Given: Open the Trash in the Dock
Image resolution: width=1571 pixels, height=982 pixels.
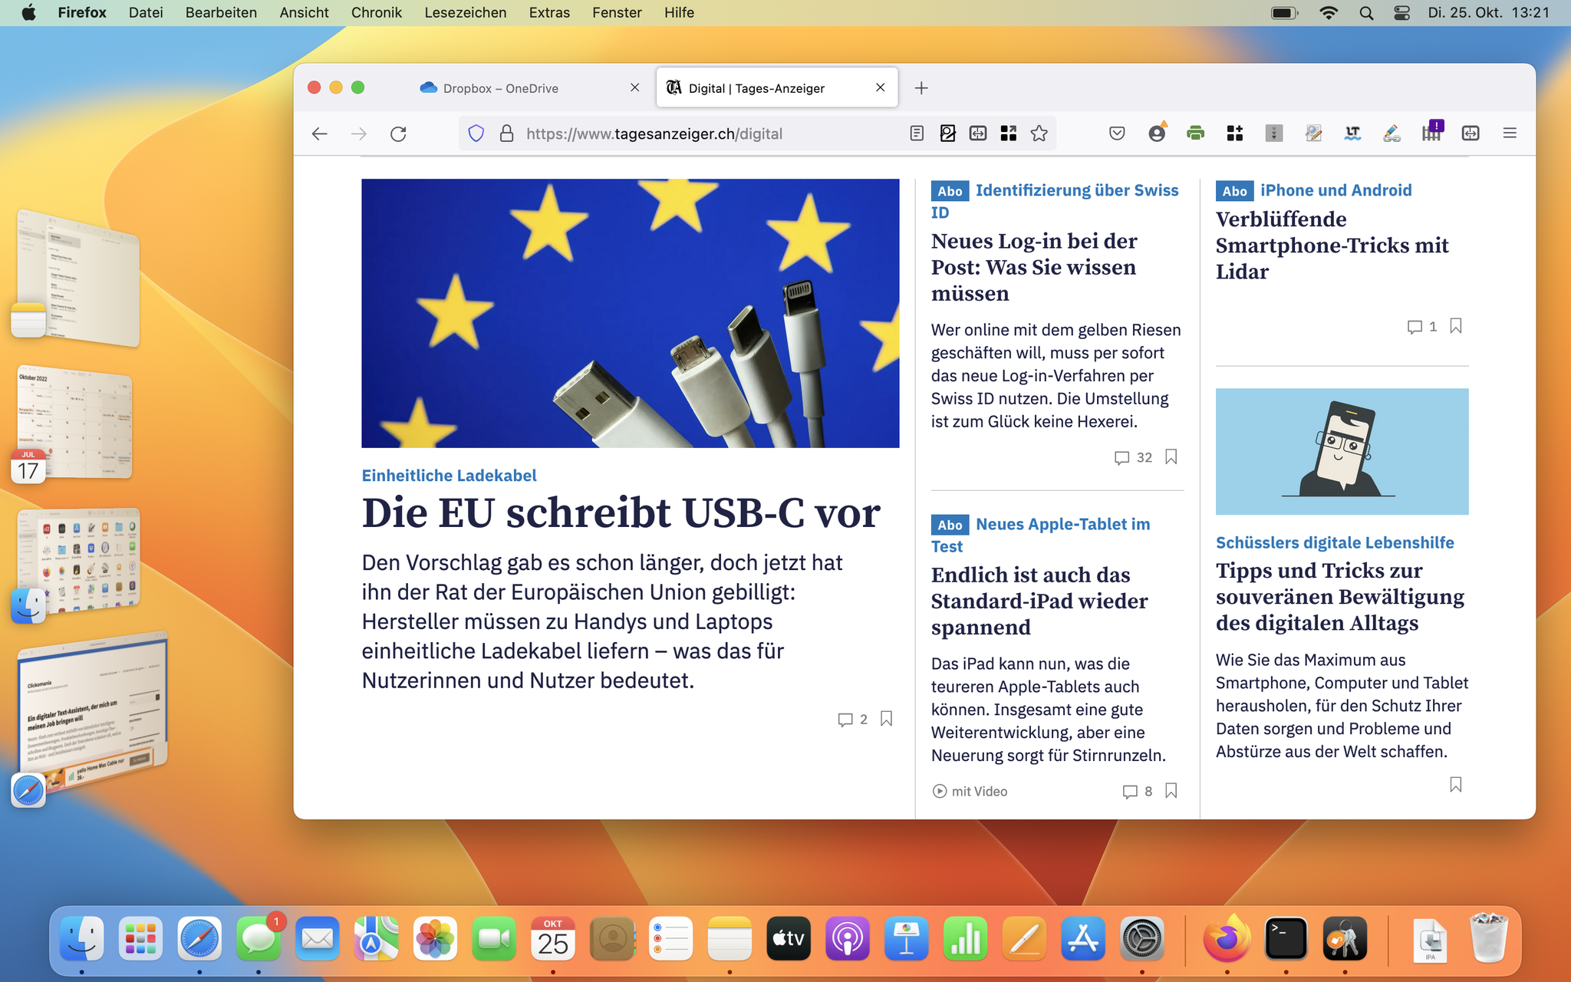Looking at the screenshot, I should [x=1489, y=938].
